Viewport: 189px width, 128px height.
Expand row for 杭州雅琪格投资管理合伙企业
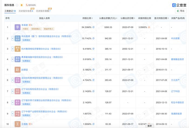point(12,49)
